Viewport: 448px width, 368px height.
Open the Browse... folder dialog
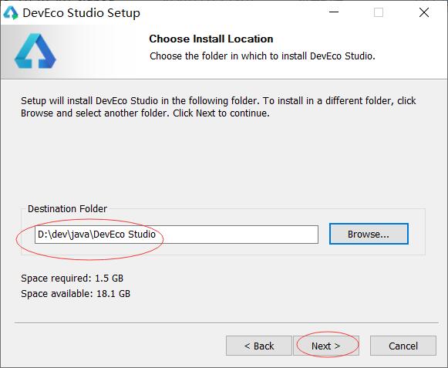pyautogui.click(x=369, y=234)
